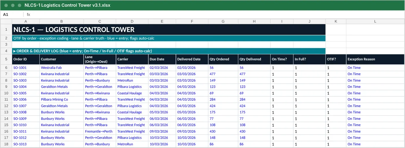Select Coastal Haulage carrier in SO-1005 row
This screenshot has height=148, width=405.
(132, 93)
